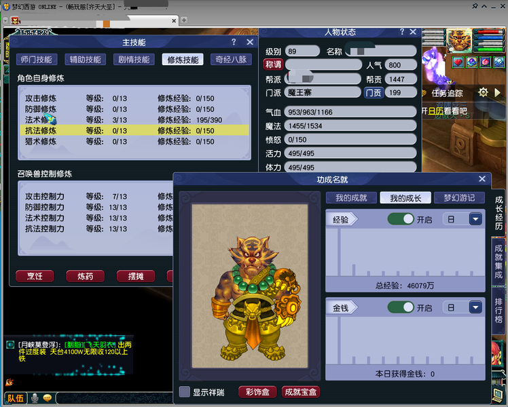Toggle the 经验 开启 switch
508x407 pixels.
[x=401, y=219]
